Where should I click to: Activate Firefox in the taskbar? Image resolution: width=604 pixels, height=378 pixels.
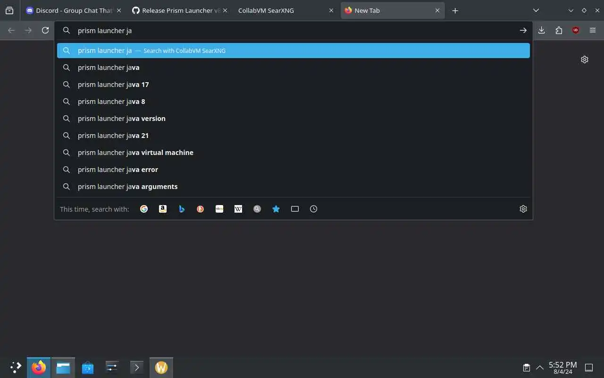point(39,367)
